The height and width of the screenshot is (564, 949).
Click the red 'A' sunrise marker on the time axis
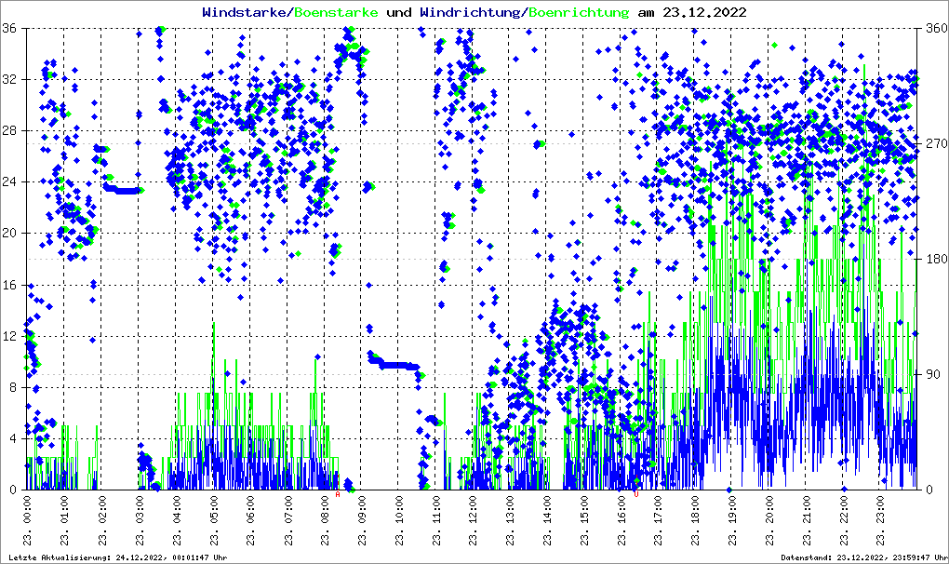pyautogui.click(x=338, y=494)
